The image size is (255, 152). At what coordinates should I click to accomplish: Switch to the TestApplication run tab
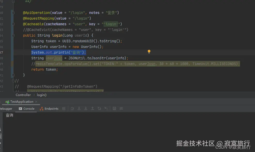(x=22, y=102)
